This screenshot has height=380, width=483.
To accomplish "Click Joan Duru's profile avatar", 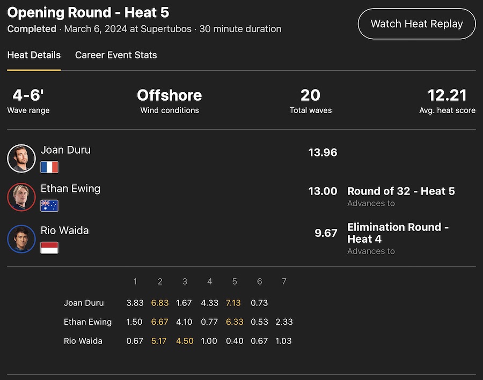I will point(21,158).
